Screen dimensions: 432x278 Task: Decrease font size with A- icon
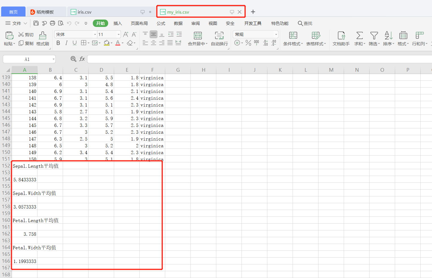[x=134, y=34]
